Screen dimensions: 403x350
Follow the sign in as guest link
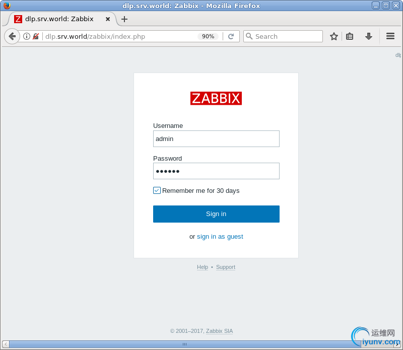pos(220,236)
